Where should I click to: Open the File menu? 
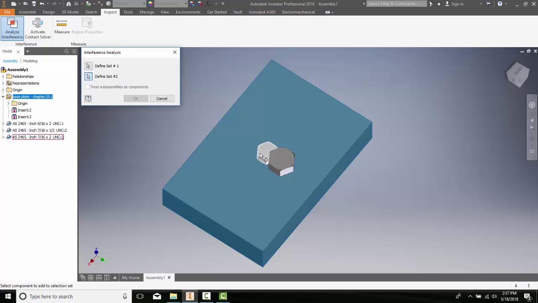[7, 12]
